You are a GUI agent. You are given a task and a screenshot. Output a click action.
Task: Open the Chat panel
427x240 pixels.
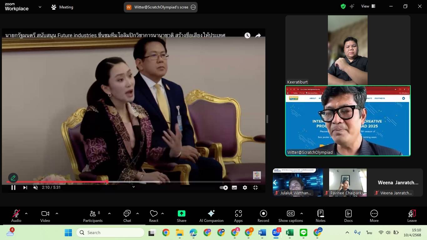pyautogui.click(x=127, y=216)
